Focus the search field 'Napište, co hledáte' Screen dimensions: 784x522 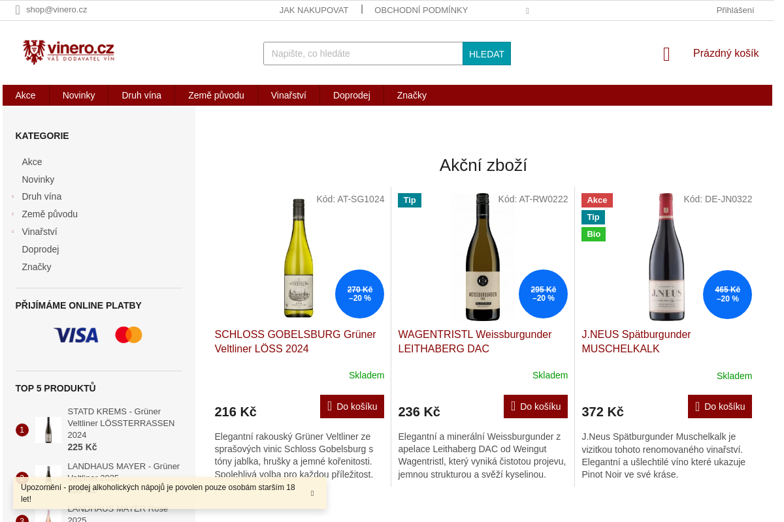pos(363,54)
